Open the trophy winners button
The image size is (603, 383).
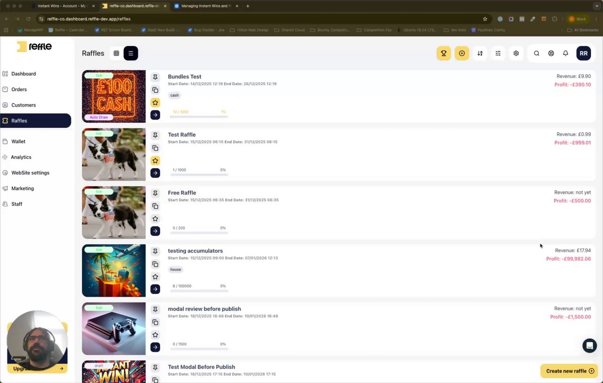pos(444,53)
